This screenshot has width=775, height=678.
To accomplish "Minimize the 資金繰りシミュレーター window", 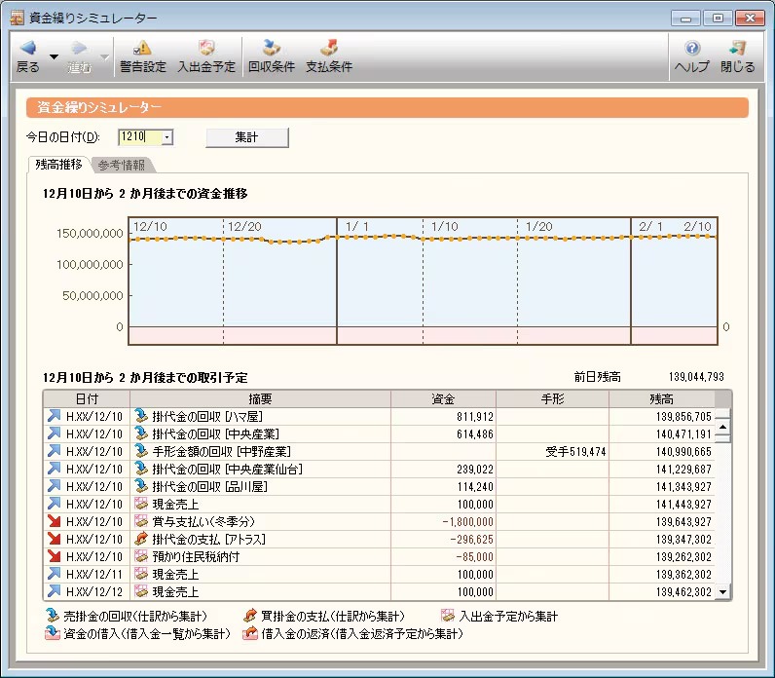I will click(x=685, y=19).
